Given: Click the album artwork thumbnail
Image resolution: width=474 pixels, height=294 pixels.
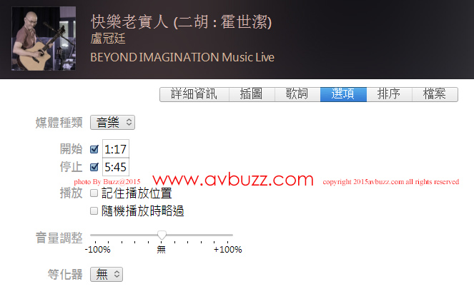Looking at the screenshot, I should pyautogui.click(x=44, y=39).
